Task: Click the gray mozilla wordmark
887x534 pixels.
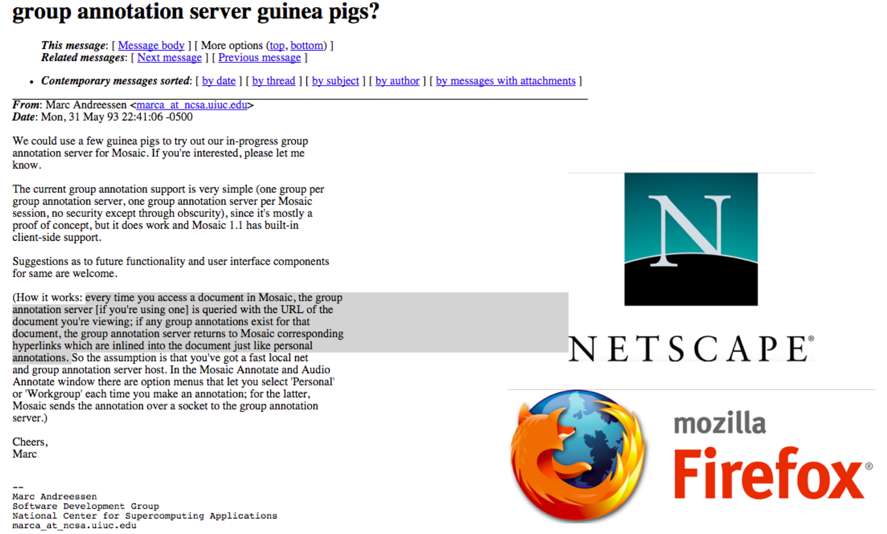Action: [720, 422]
